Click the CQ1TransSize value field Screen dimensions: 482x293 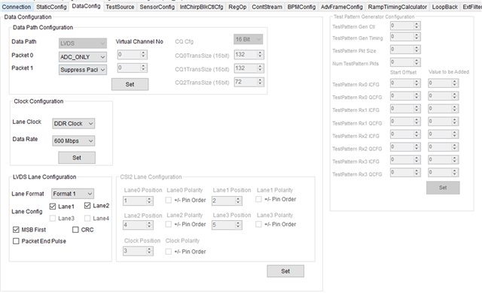pyautogui.click(x=249, y=68)
